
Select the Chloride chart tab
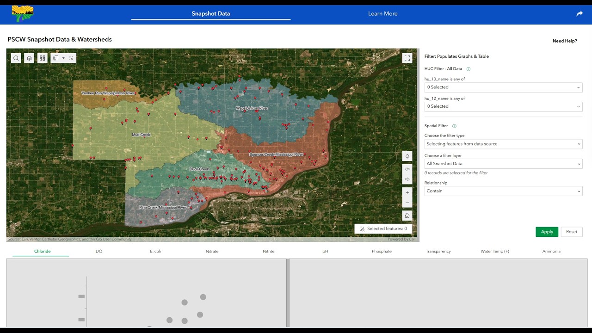coord(43,251)
